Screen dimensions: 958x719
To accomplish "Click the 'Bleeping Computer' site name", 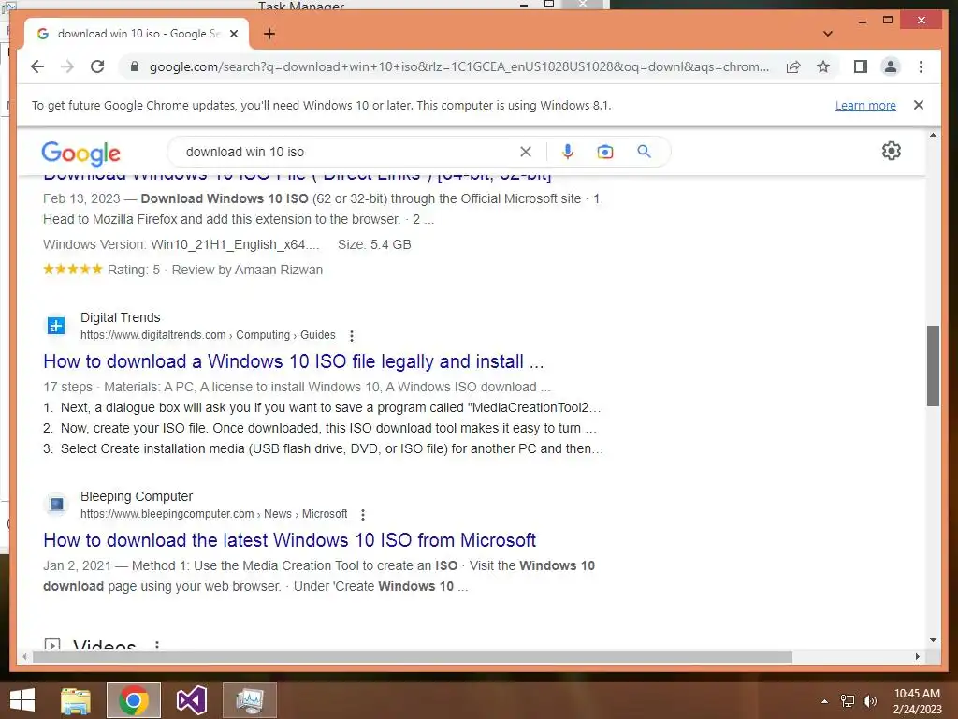I will [x=137, y=496].
